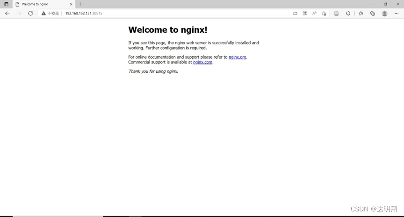This screenshot has width=404, height=217.
Task: Activate the Read aloud icon
Action: pos(314,14)
